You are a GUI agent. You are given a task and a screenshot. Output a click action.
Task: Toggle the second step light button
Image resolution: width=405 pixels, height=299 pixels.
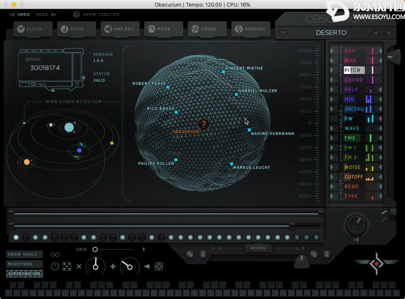tap(25, 237)
